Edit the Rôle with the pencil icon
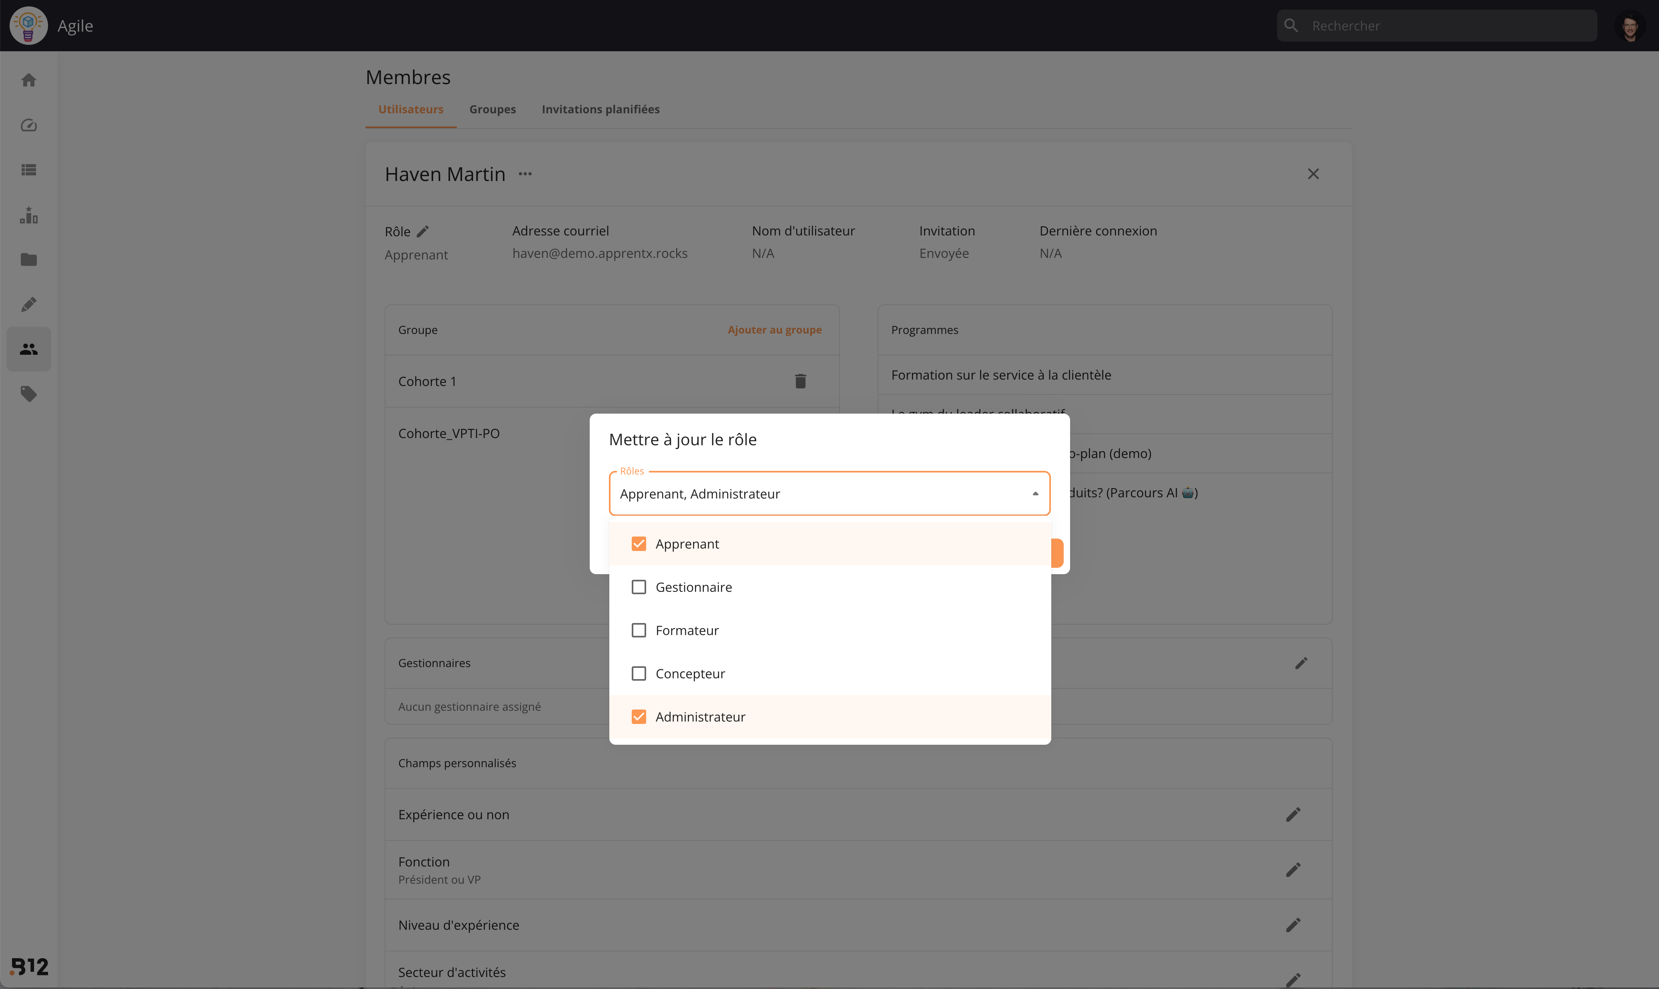This screenshot has width=1659, height=989. (x=422, y=231)
